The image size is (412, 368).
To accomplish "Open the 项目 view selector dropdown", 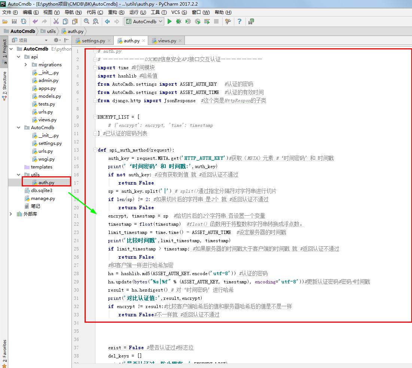I will (46, 40).
